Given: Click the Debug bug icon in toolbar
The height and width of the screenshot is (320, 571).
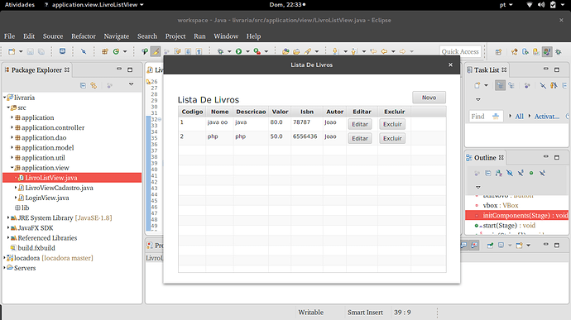Looking at the screenshot, I should 220,52.
